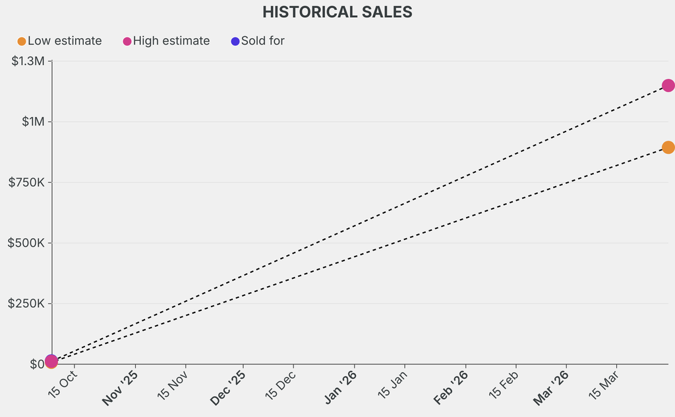675x417 pixels.
Task: Click the $250K y-axis label
Action: (x=26, y=303)
